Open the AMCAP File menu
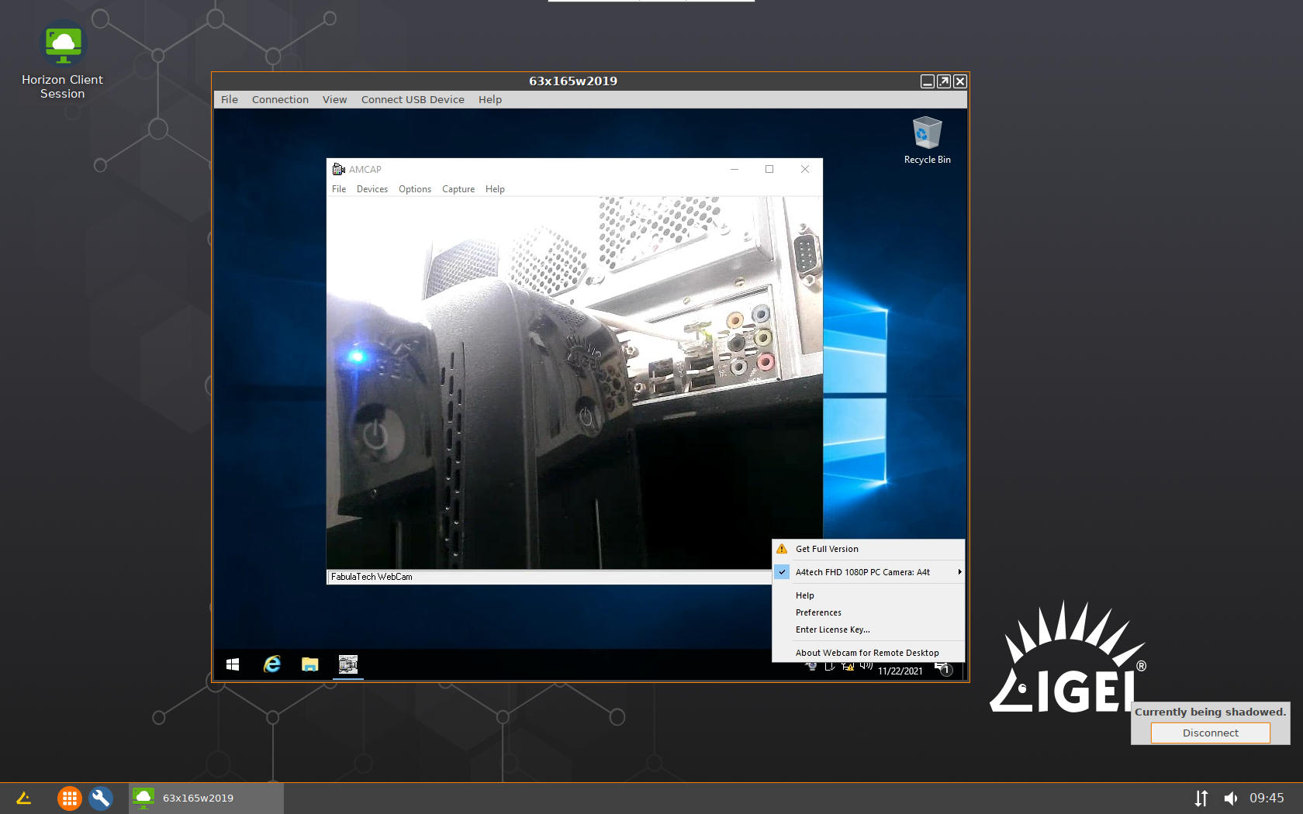The width and height of the screenshot is (1303, 814). coord(339,189)
